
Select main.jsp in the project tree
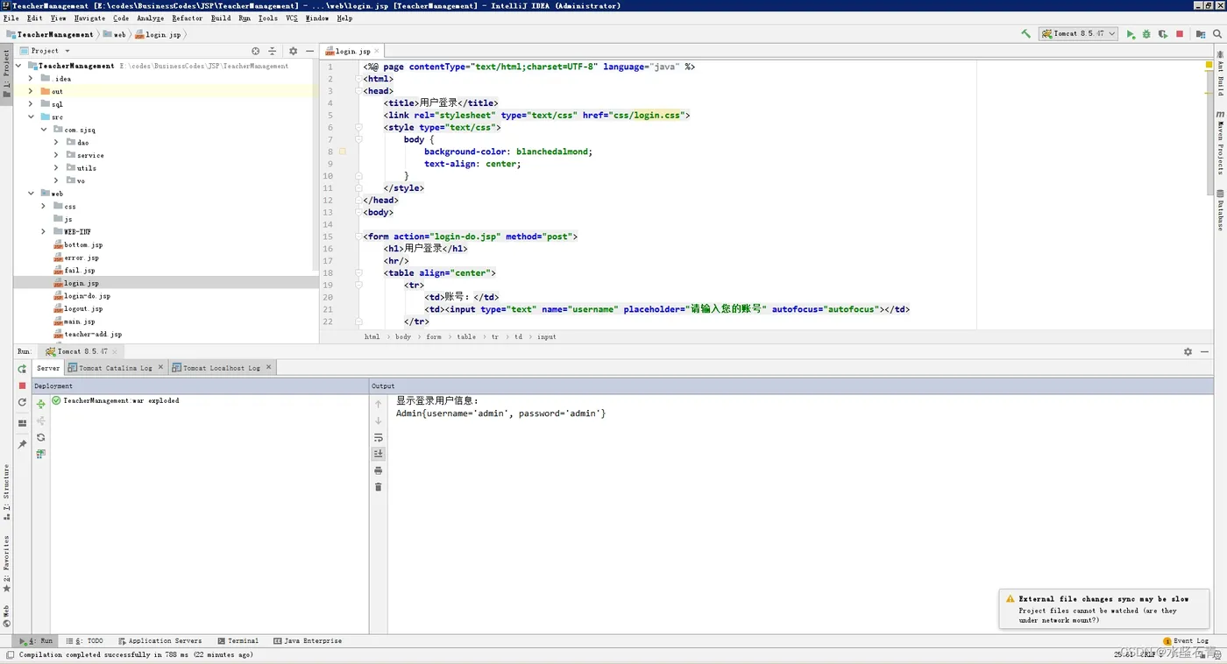coord(80,321)
